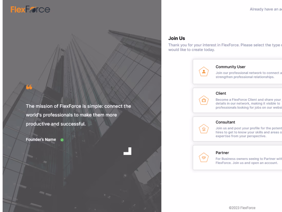
Task: Click the Join Us heading
Action: pyautogui.click(x=177, y=38)
